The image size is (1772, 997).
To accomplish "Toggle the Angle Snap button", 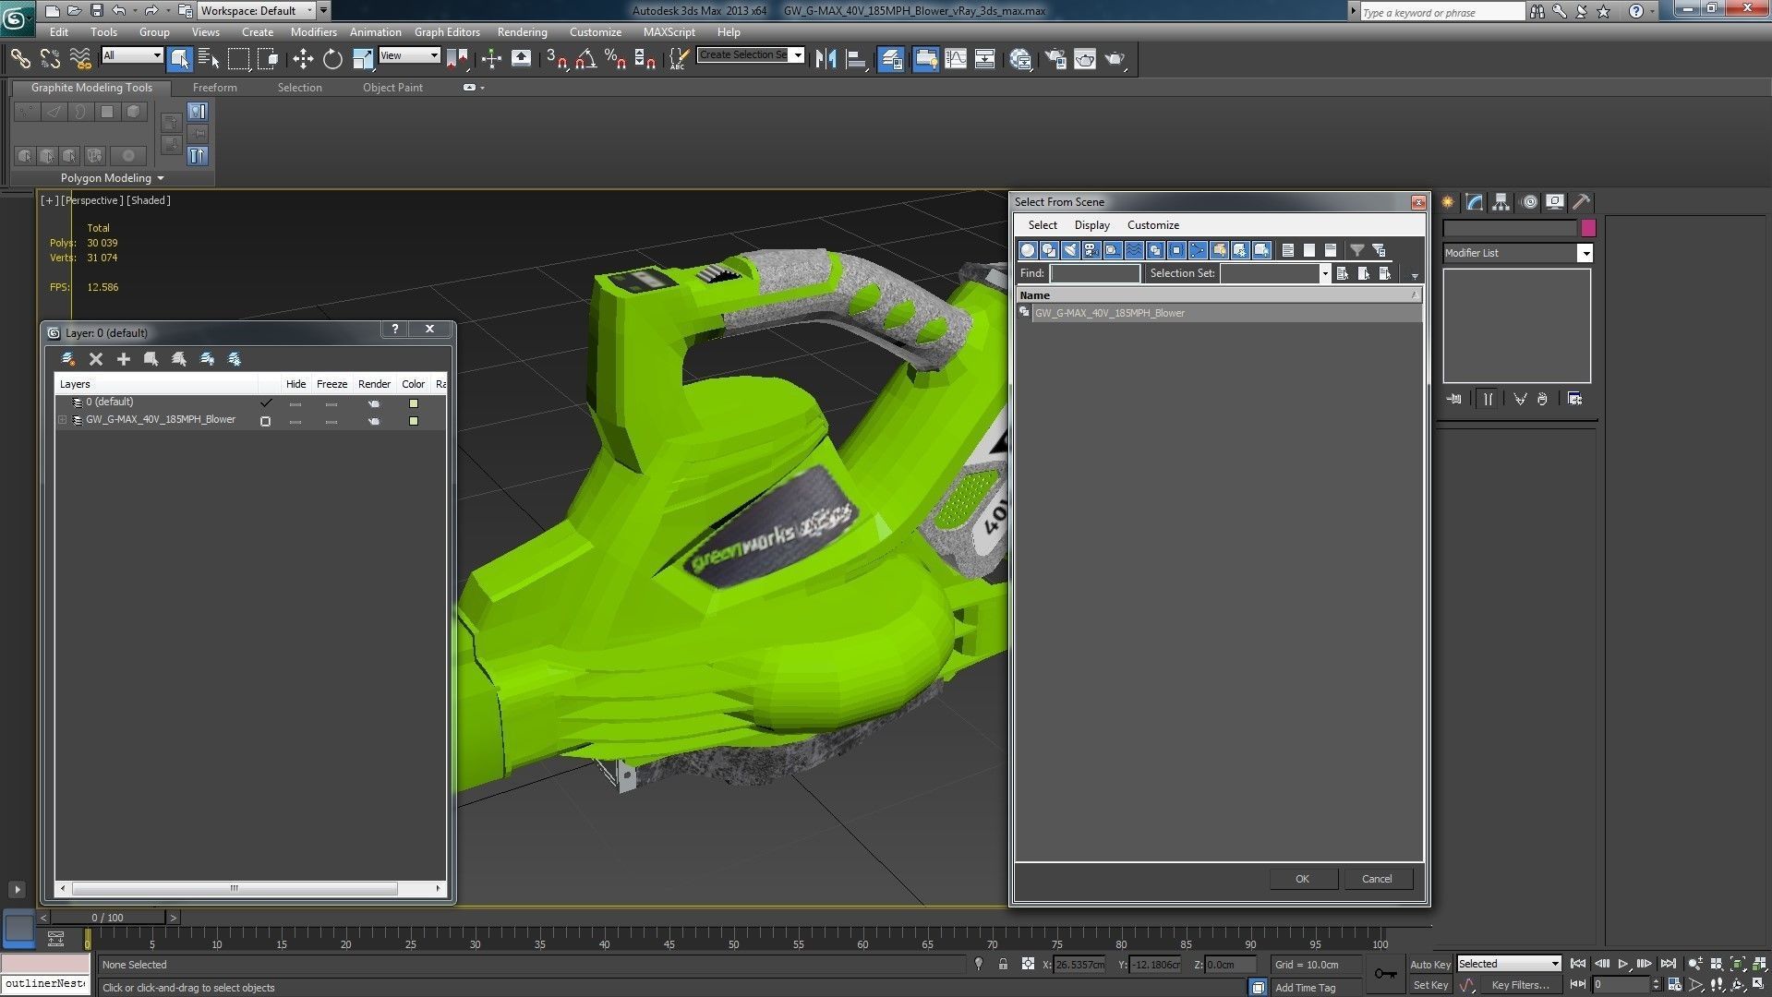I will click(585, 59).
